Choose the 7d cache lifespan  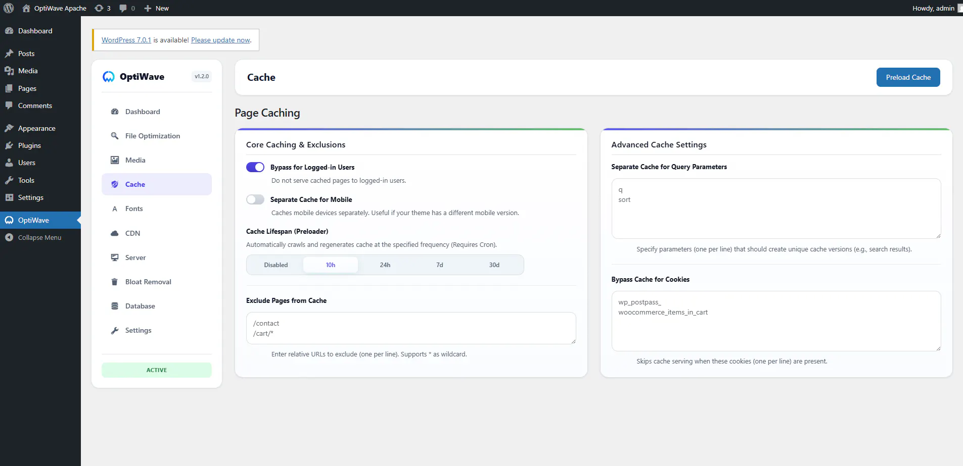tap(440, 265)
